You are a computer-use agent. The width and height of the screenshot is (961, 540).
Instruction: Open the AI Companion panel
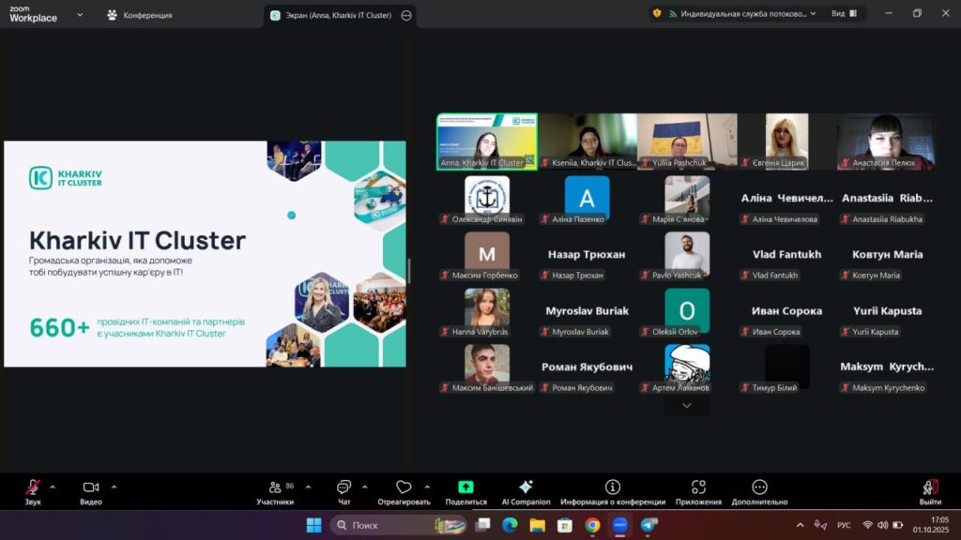tap(526, 491)
